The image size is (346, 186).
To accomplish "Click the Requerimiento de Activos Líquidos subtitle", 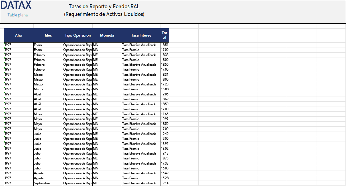I will [x=104, y=14].
